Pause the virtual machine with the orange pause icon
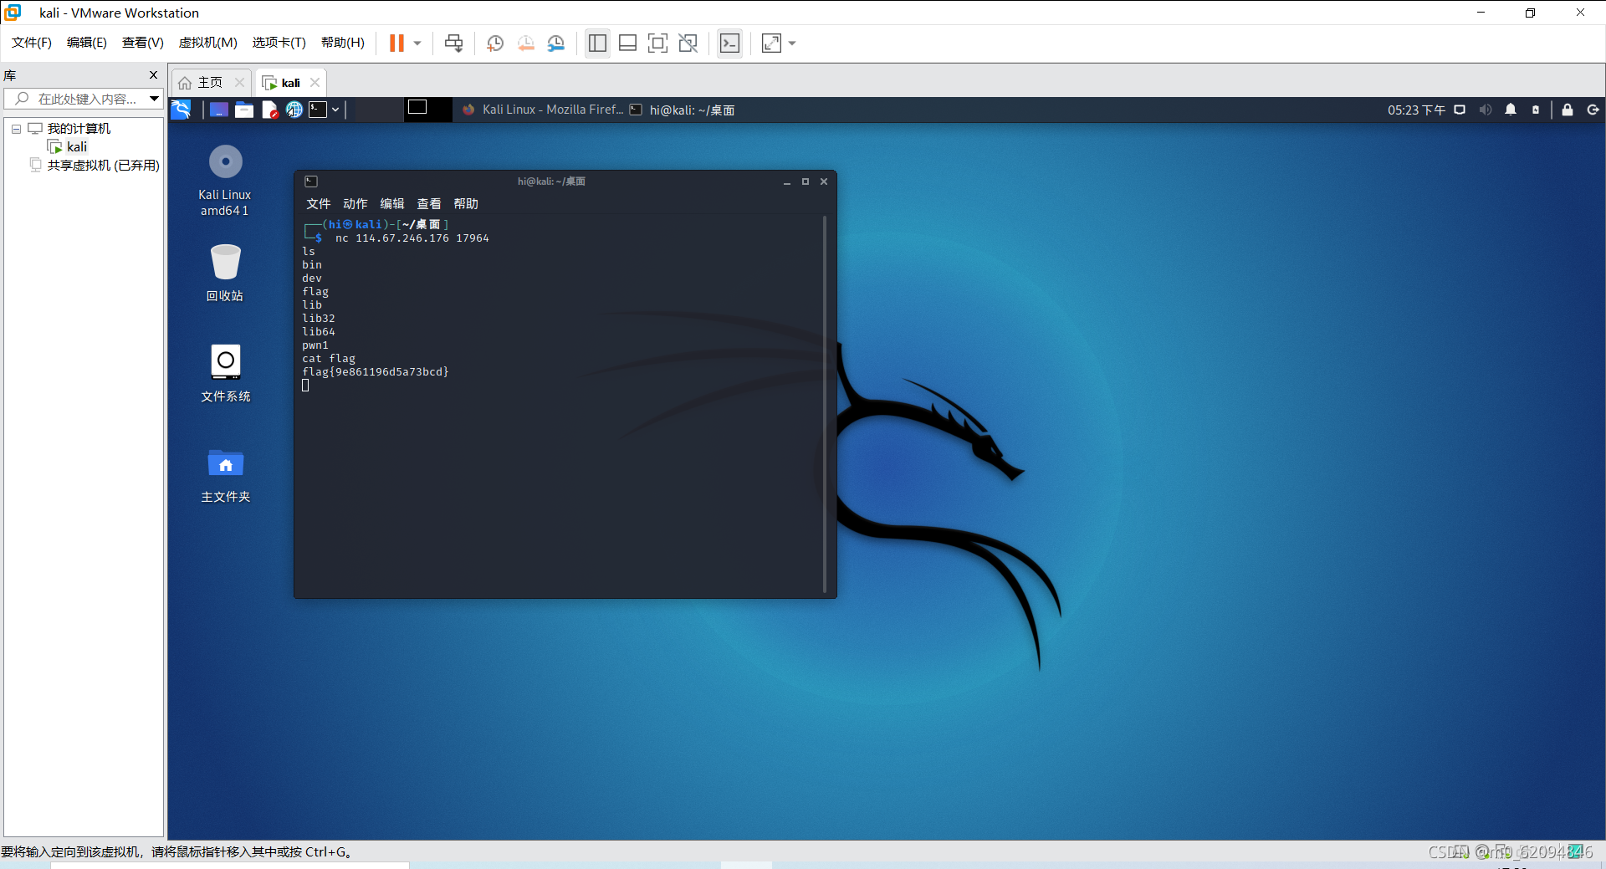The height and width of the screenshot is (869, 1606). click(x=396, y=43)
